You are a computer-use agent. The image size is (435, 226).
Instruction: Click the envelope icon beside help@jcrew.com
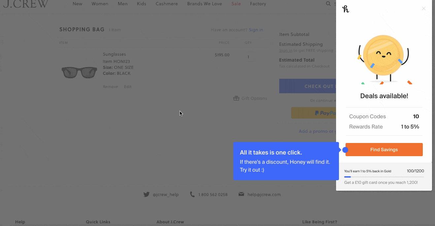241,194
